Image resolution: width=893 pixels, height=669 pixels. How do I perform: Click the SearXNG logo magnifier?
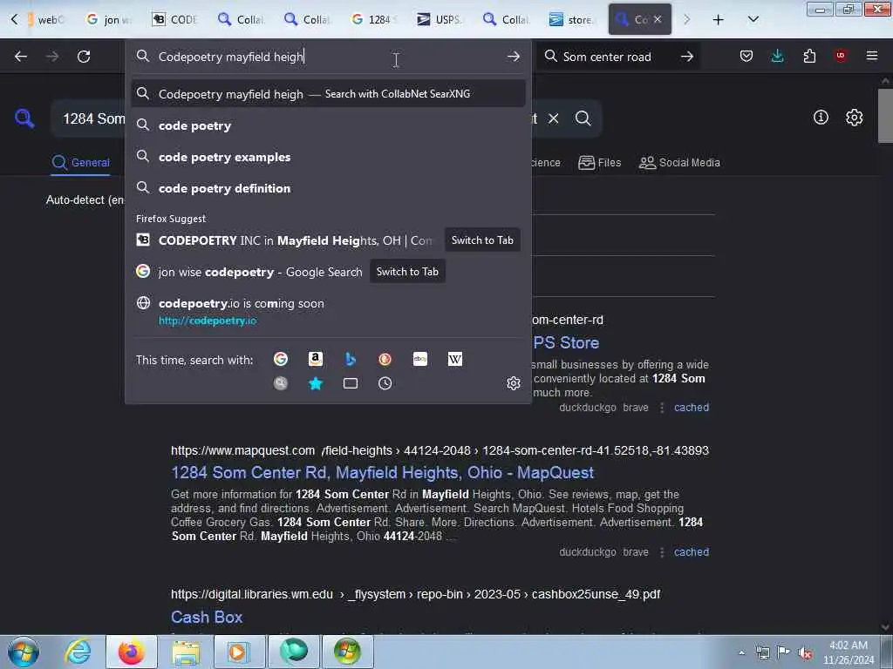click(24, 118)
